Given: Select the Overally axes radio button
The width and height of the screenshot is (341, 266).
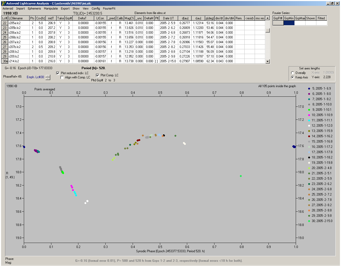Looking at the screenshot, I should pos(293,73).
